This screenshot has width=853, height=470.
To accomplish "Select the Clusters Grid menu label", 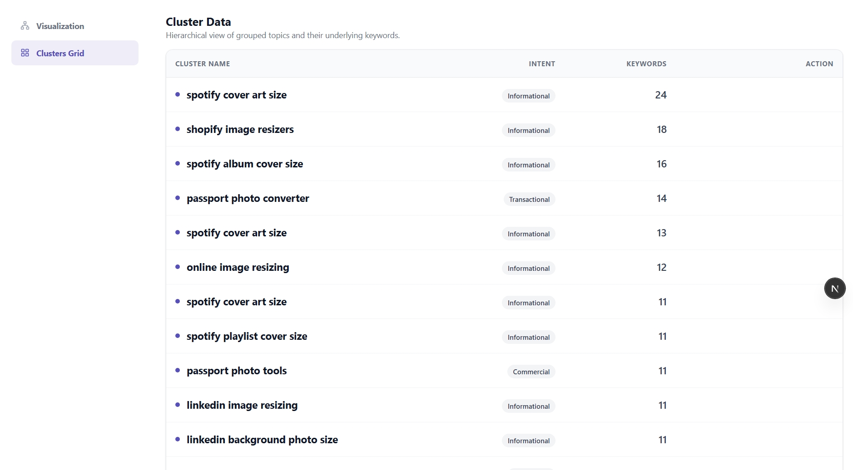I will [x=60, y=53].
